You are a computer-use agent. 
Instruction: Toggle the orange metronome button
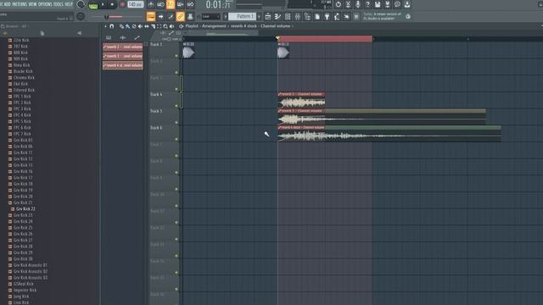click(x=171, y=4)
